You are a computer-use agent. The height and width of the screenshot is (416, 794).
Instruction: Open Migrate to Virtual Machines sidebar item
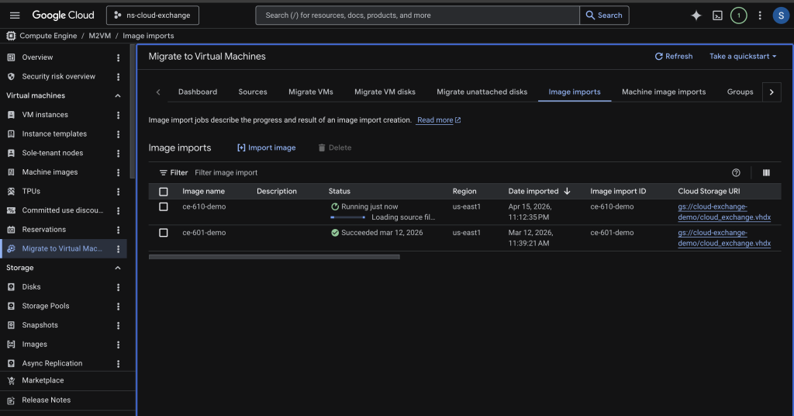coord(64,249)
